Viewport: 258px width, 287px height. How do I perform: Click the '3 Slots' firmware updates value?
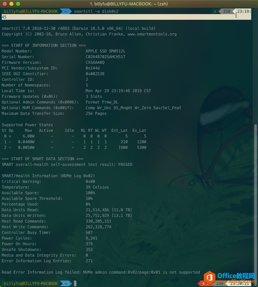click(x=94, y=96)
